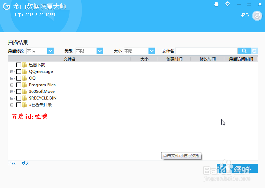Click the search magnifier button
Screen dimensions: 265x188
point(244,51)
